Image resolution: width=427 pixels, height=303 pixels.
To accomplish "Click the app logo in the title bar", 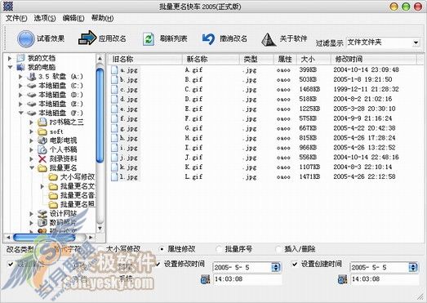I will coord(8,6).
